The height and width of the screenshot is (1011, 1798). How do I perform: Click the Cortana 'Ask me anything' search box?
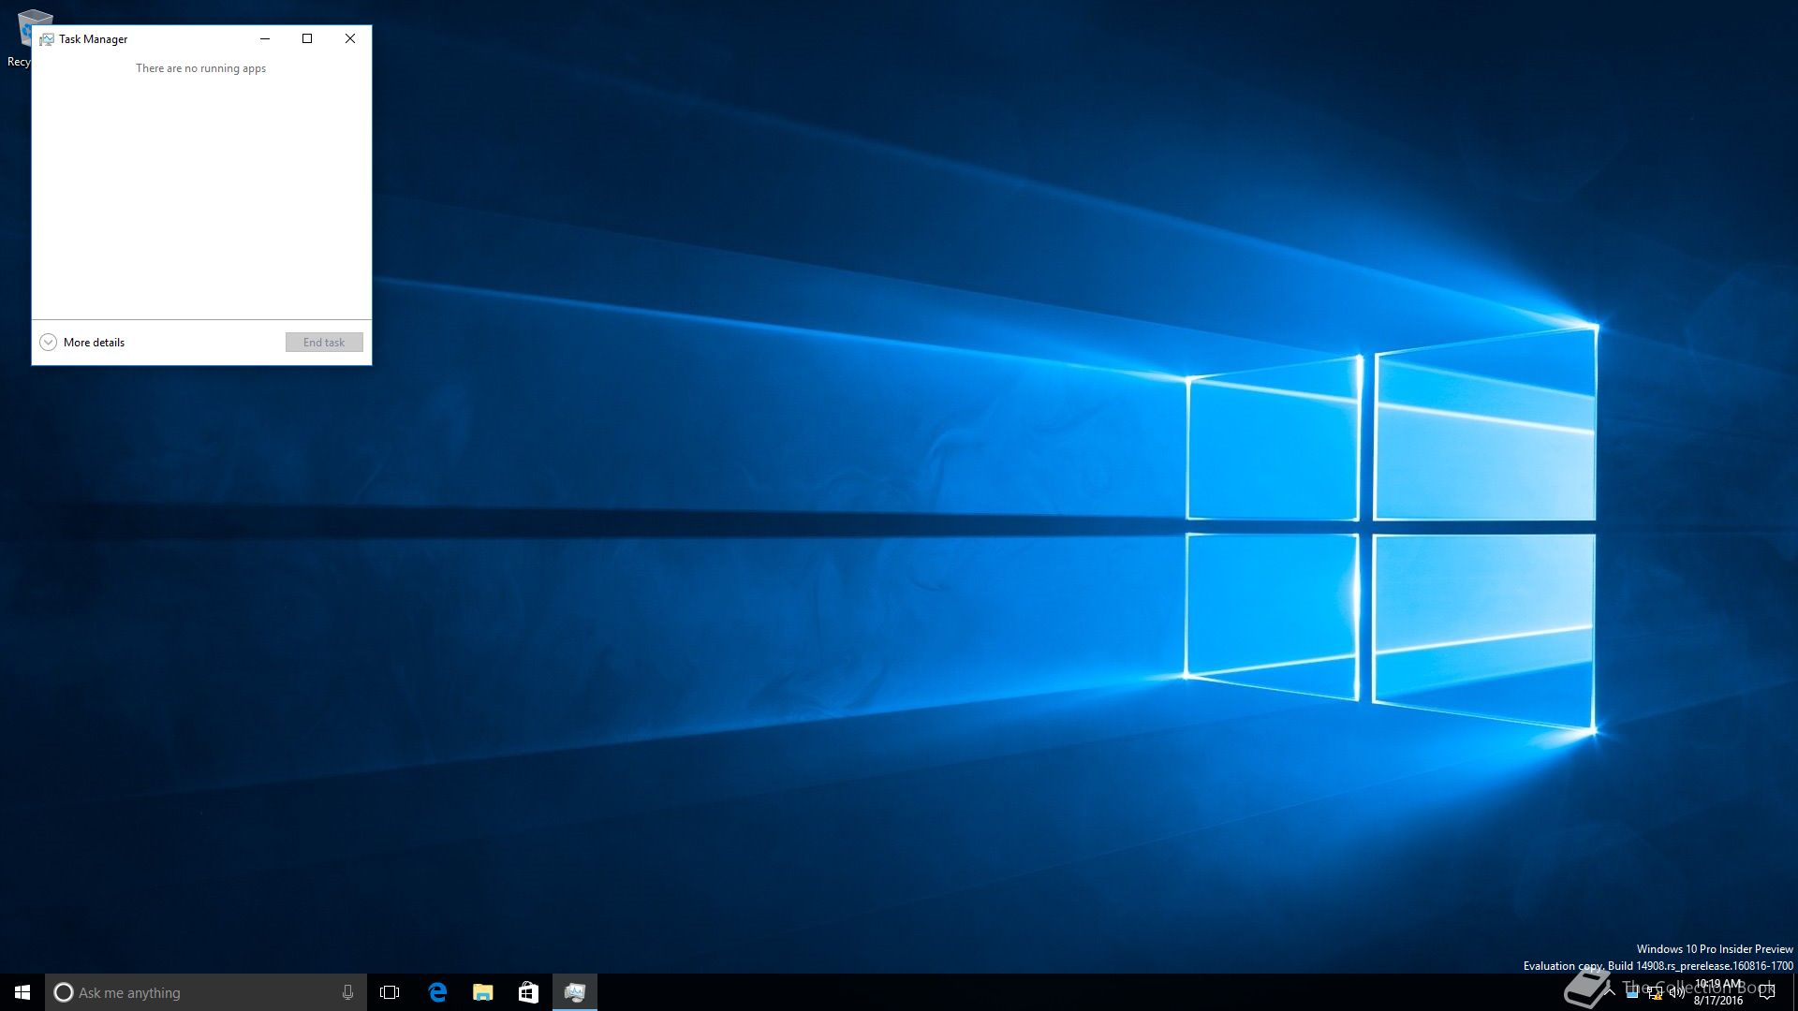206,992
